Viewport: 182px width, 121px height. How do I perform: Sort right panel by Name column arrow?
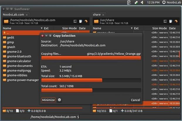(132, 28)
